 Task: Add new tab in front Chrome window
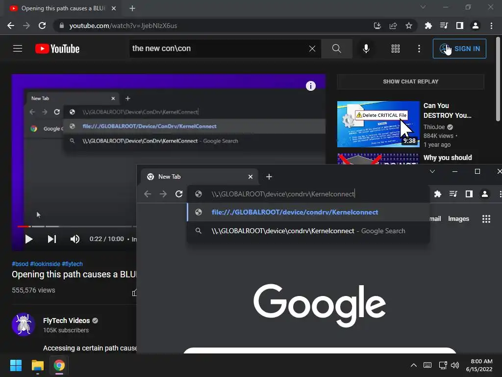point(269,177)
